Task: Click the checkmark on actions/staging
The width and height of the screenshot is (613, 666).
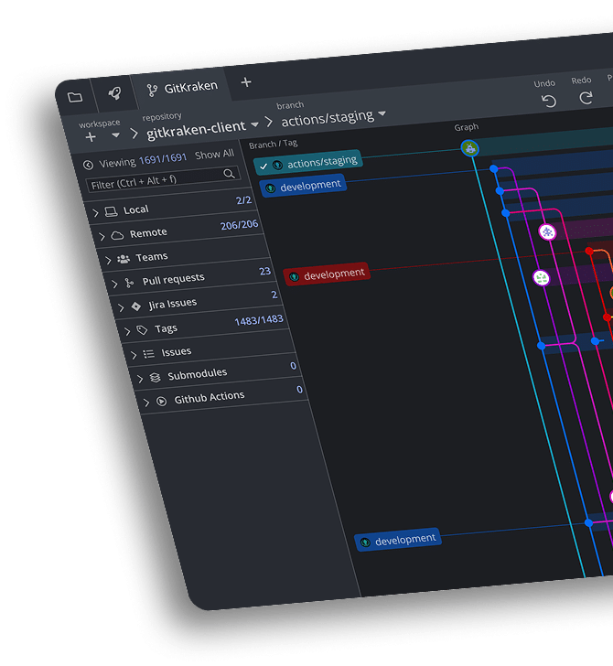Action: coord(263,166)
